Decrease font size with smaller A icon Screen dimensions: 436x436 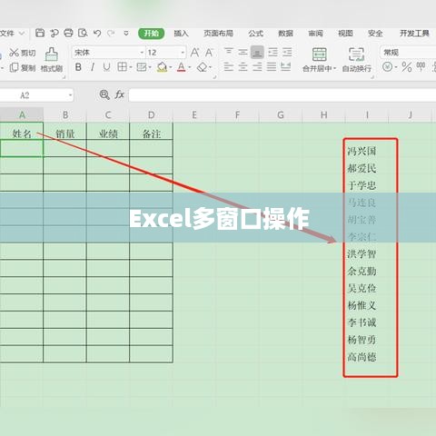(209, 53)
